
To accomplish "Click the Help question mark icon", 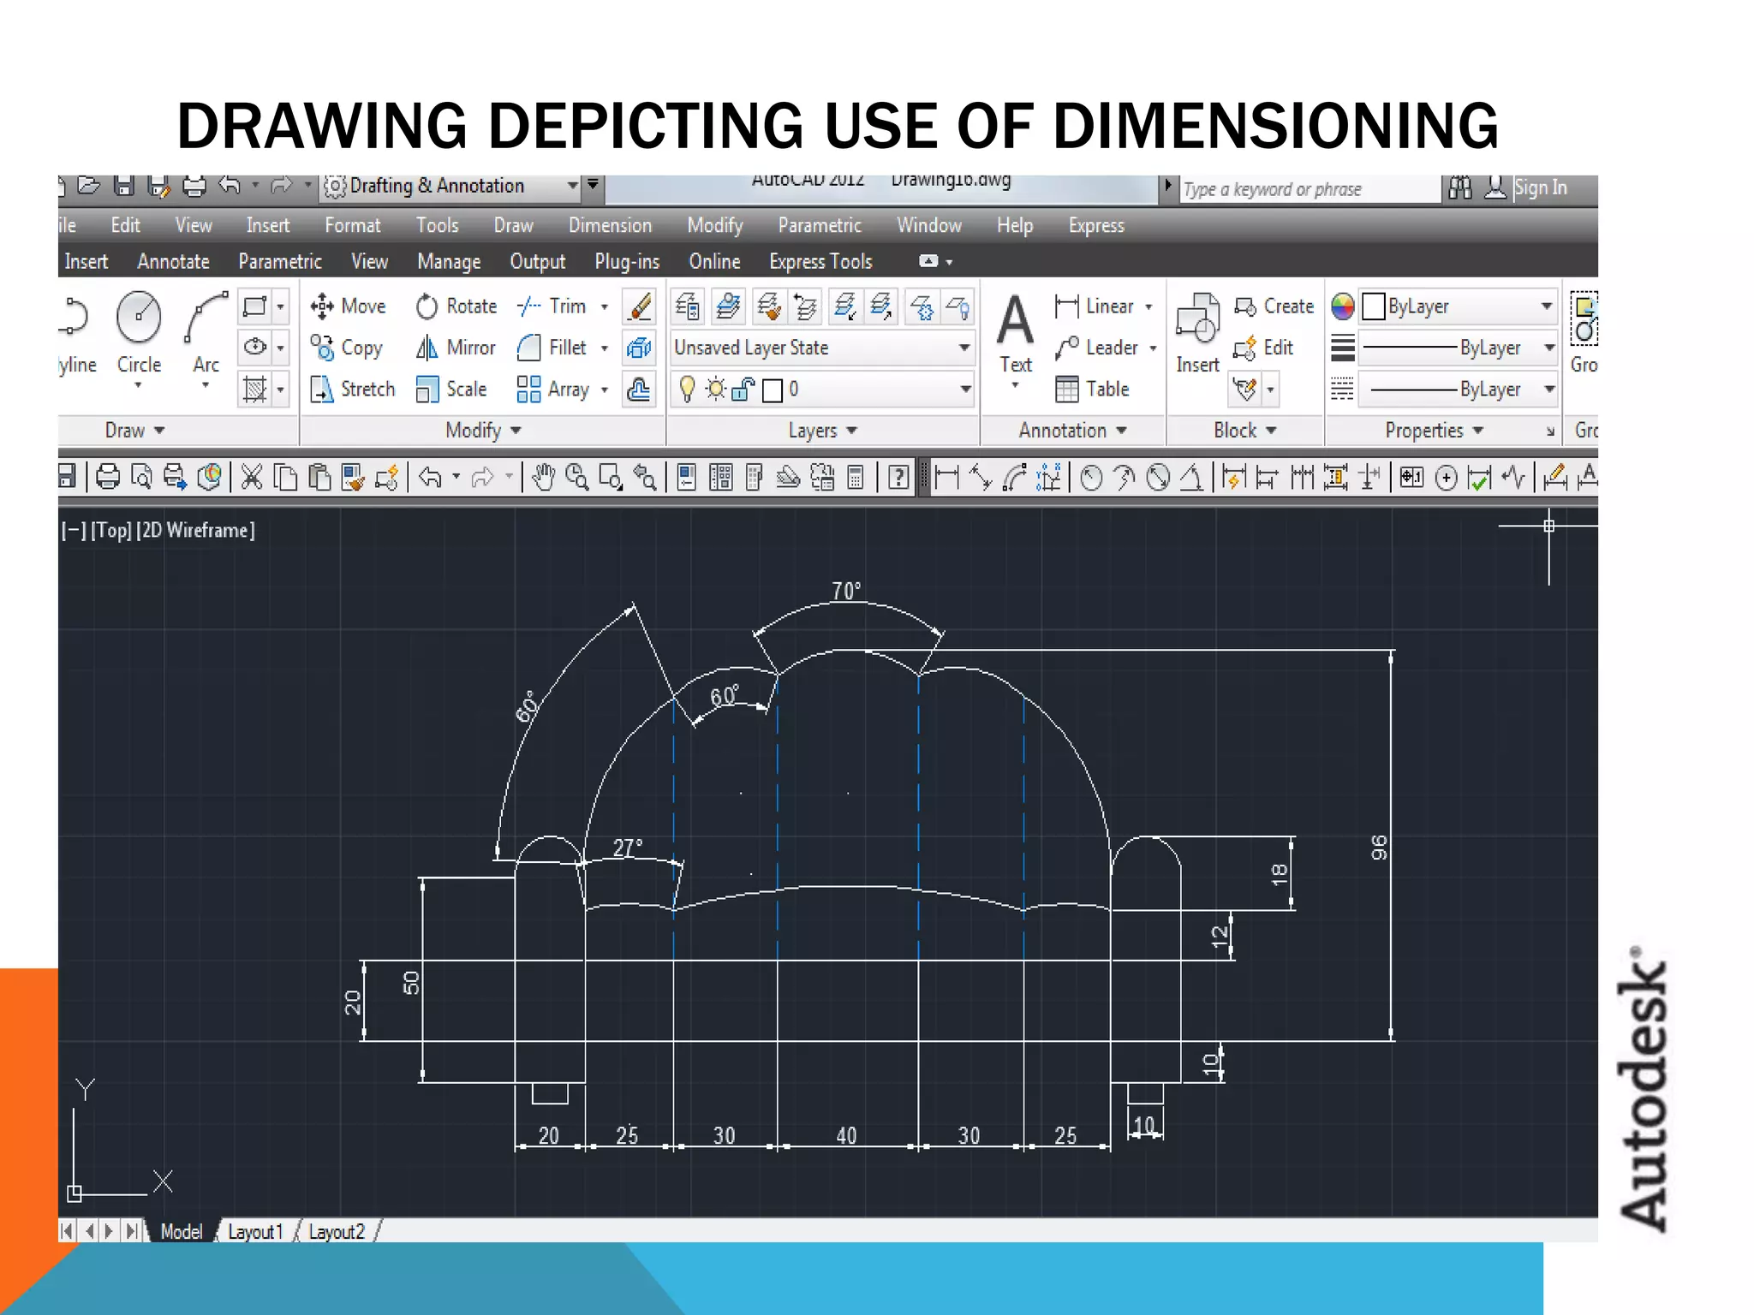I will click(898, 477).
